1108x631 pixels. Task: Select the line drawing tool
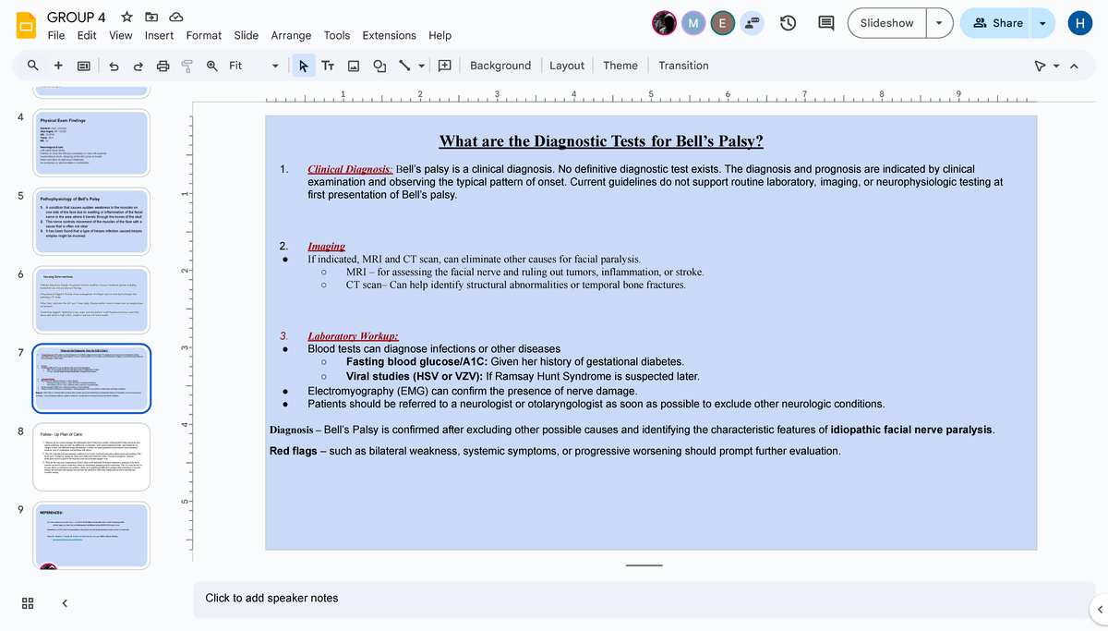[406, 66]
